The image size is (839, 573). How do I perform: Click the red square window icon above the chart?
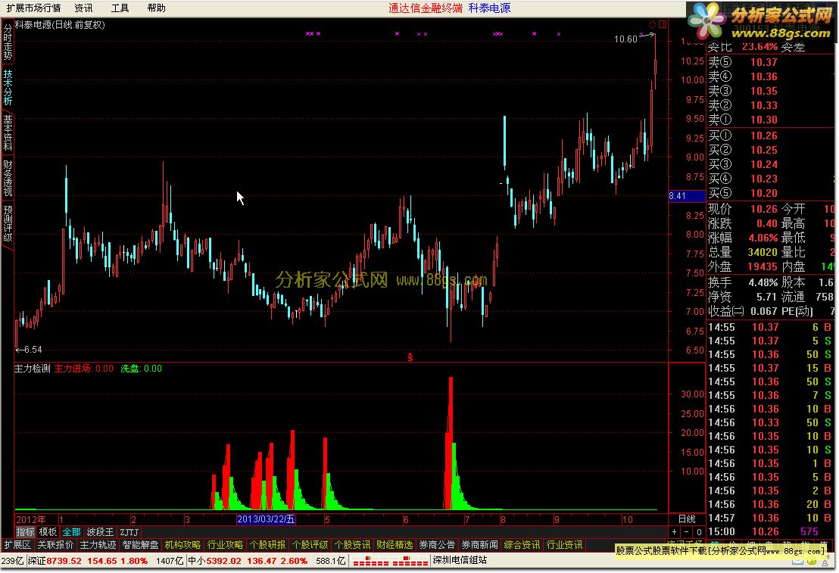click(x=663, y=25)
